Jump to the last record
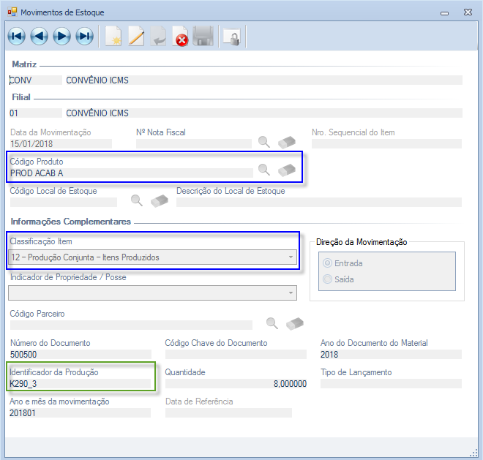 pos(85,36)
